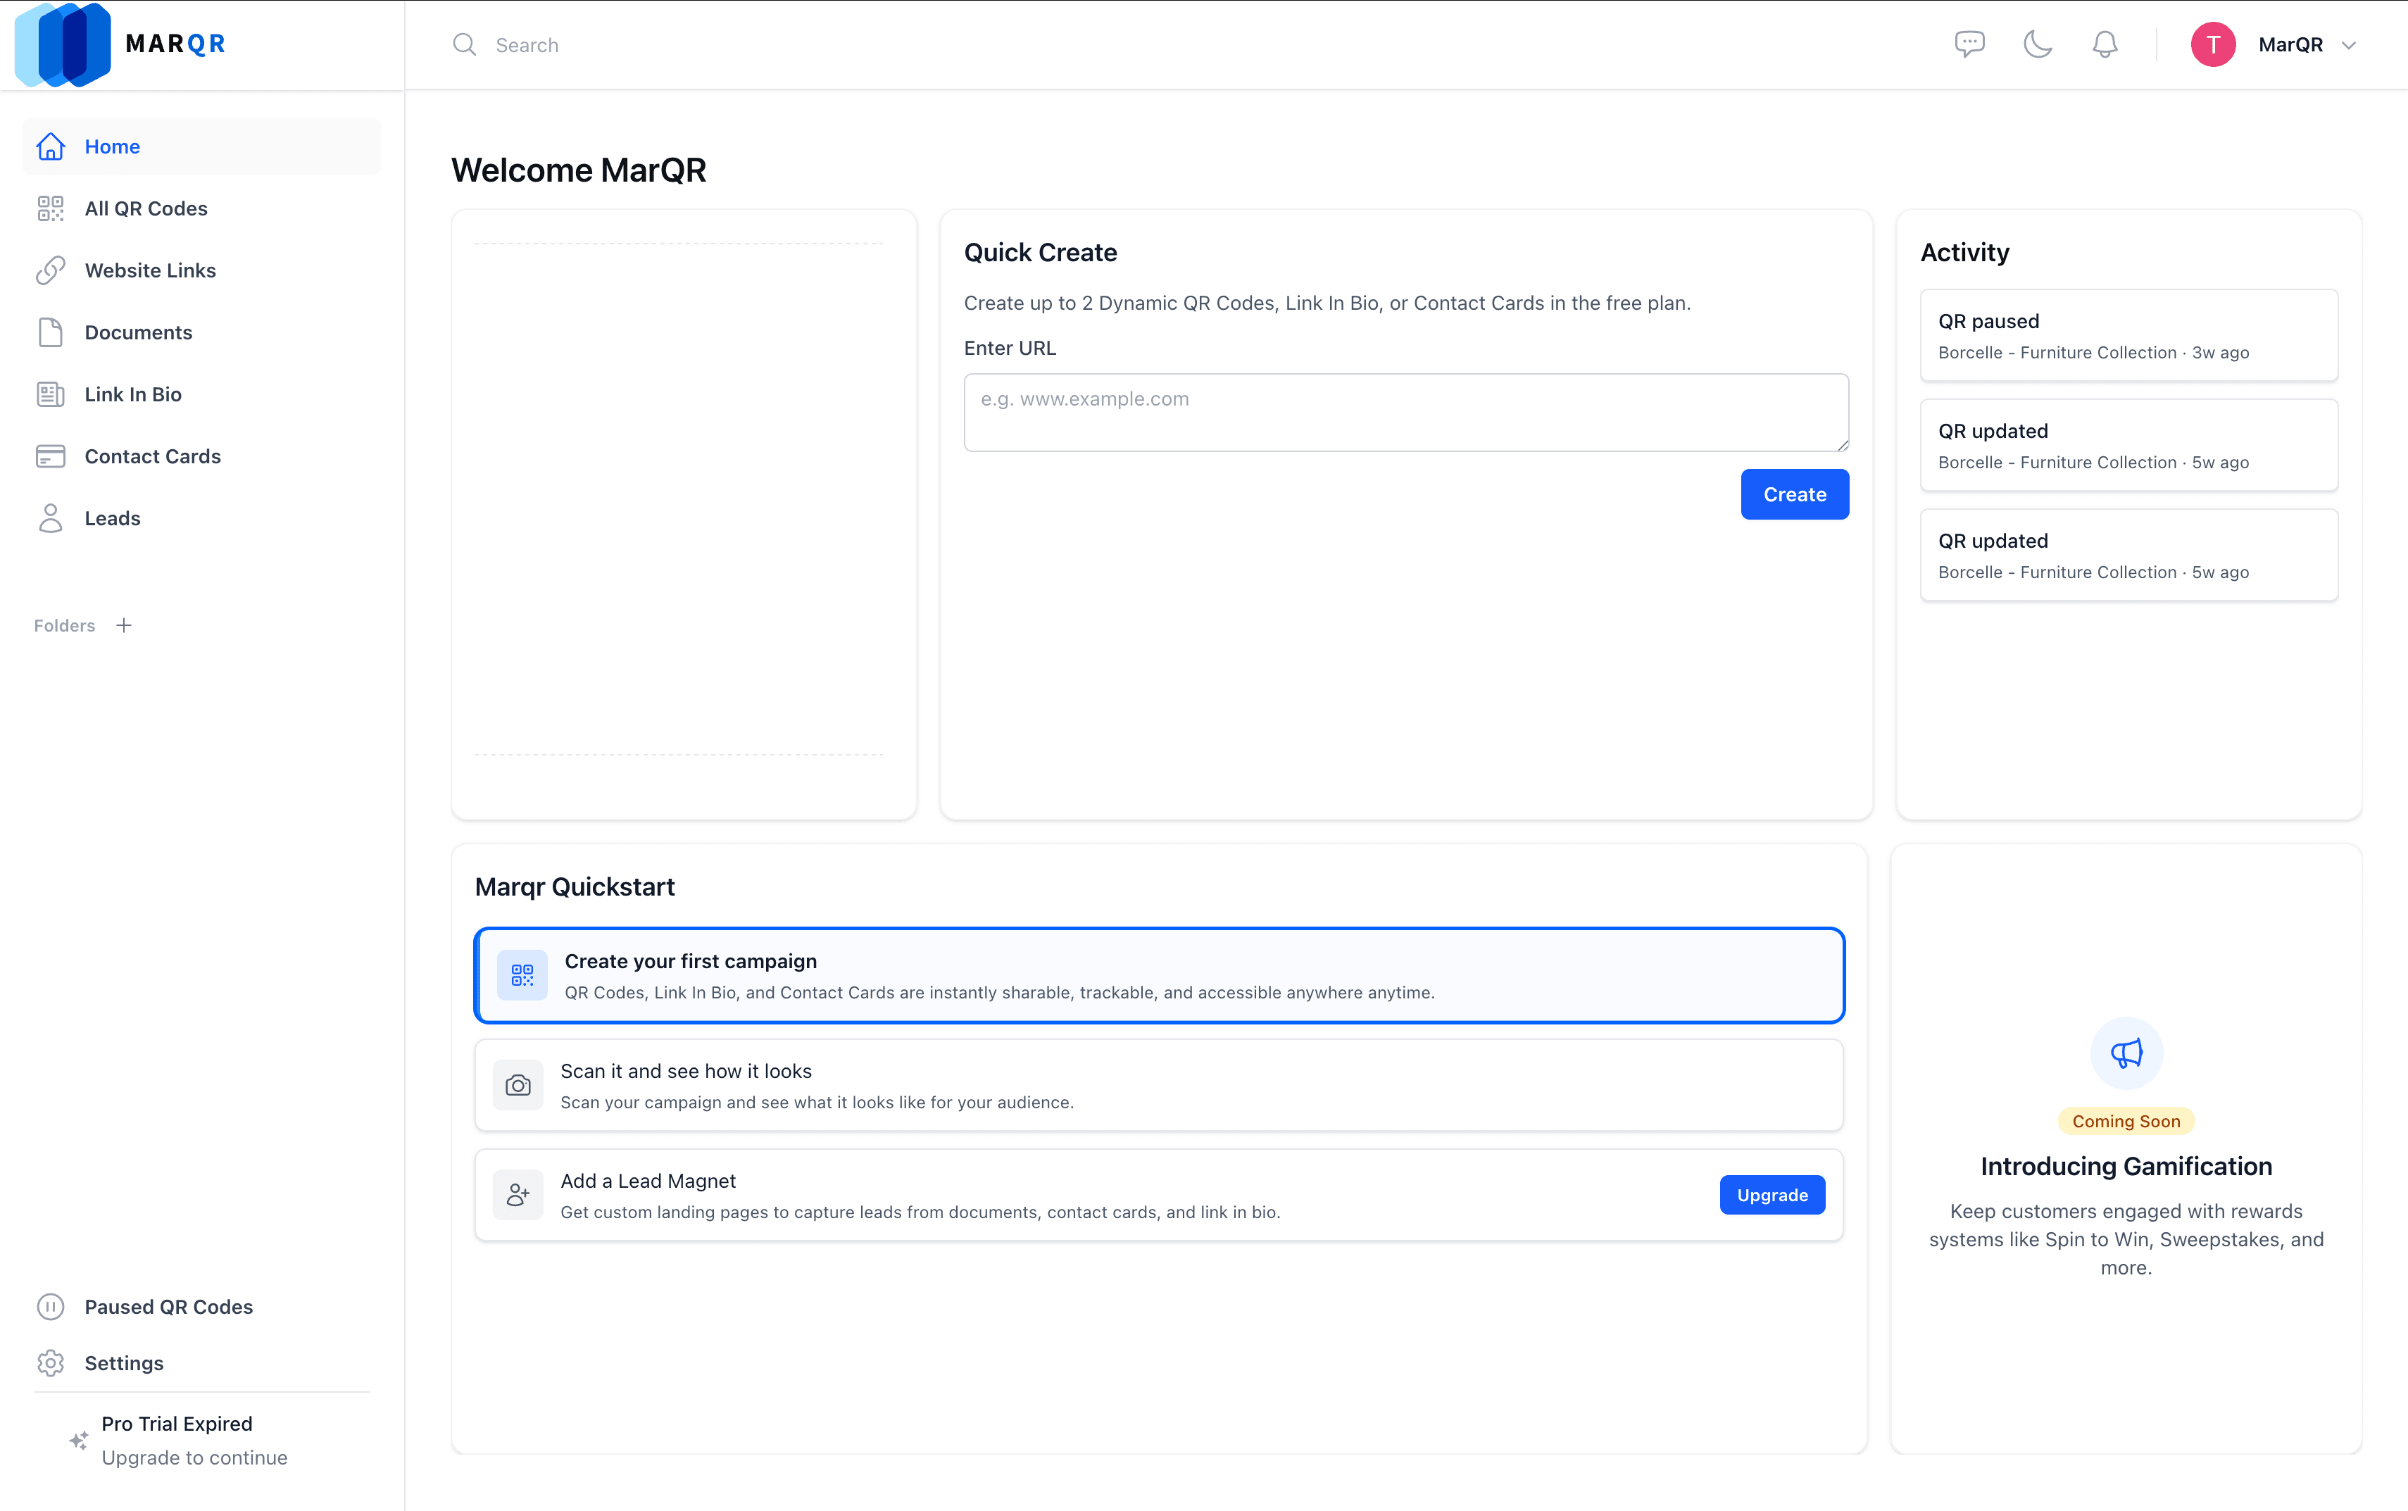Screen dimensions: 2408x1511
Task: Click Pro Trial Expired upgrade link
Action: coord(194,1440)
